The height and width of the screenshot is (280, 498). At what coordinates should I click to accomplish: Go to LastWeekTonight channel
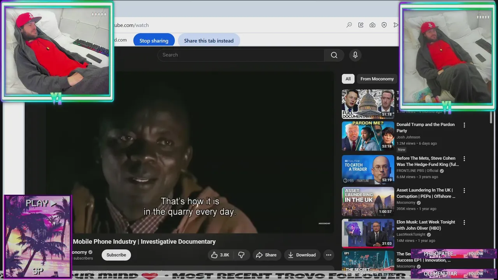(411, 234)
